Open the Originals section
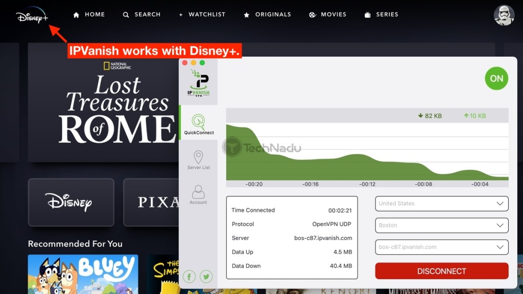Image resolution: width=523 pixels, height=294 pixels. click(x=267, y=15)
